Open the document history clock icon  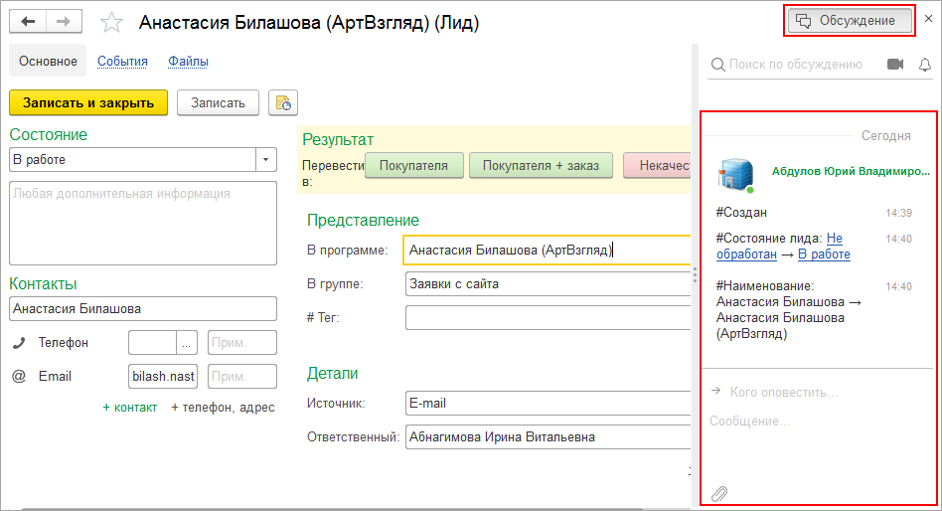(x=283, y=102)
